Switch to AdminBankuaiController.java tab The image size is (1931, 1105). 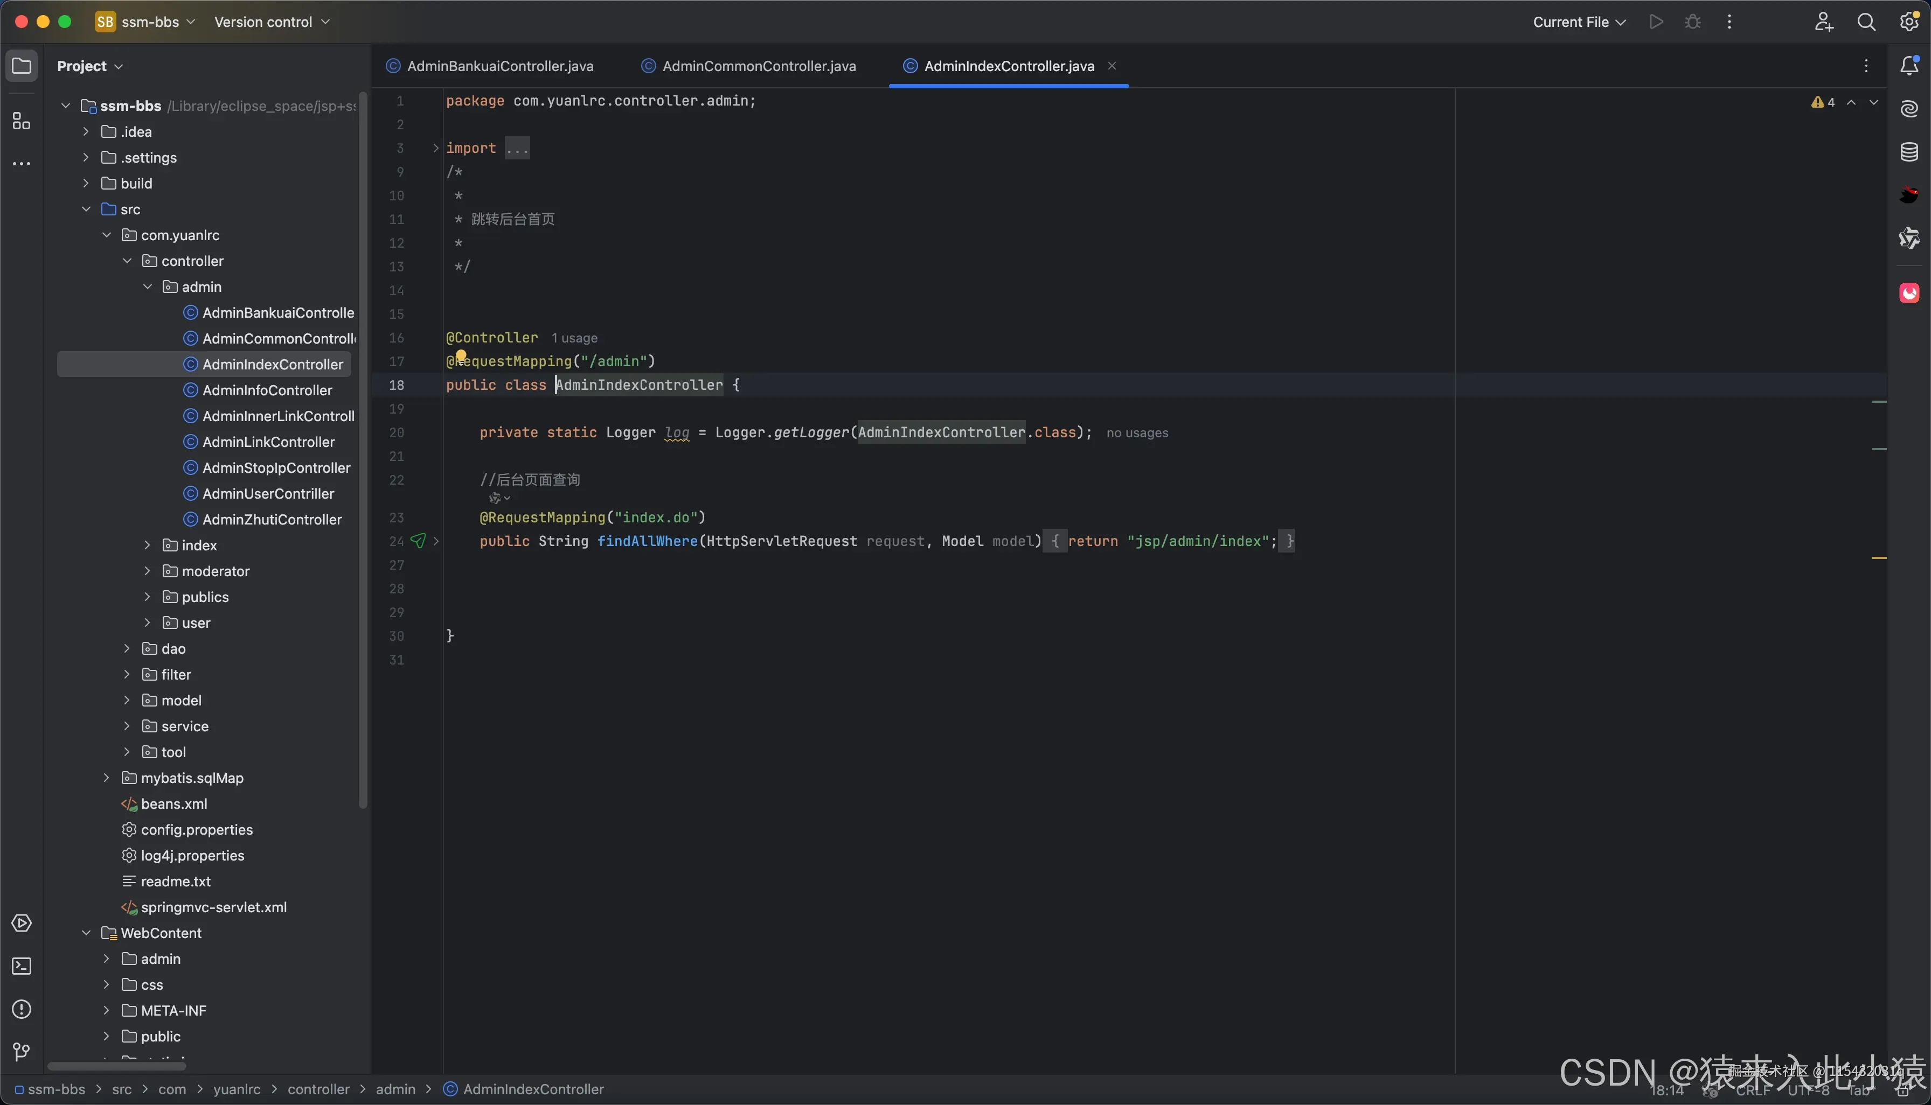[x=499, y=66]
